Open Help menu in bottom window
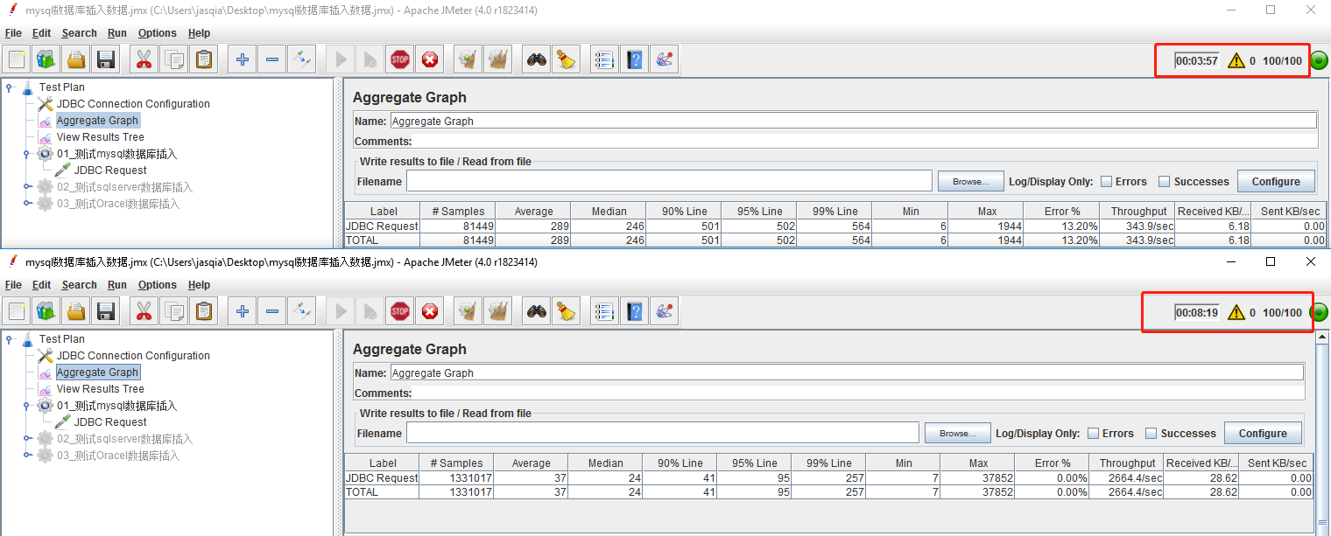1331x536 pixels. pyautogui.click(x=200, y=285)
